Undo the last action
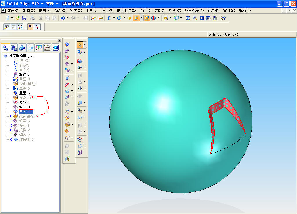Screen dimensions: 297x214 63,18
